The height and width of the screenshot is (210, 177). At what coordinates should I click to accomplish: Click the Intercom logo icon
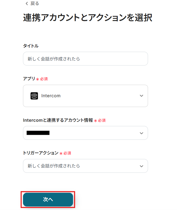[x=34, y=96]
